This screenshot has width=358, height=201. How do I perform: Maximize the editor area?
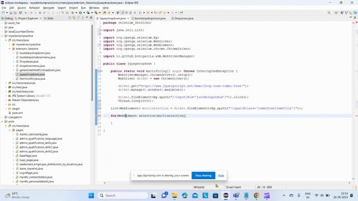click(355, 18)
